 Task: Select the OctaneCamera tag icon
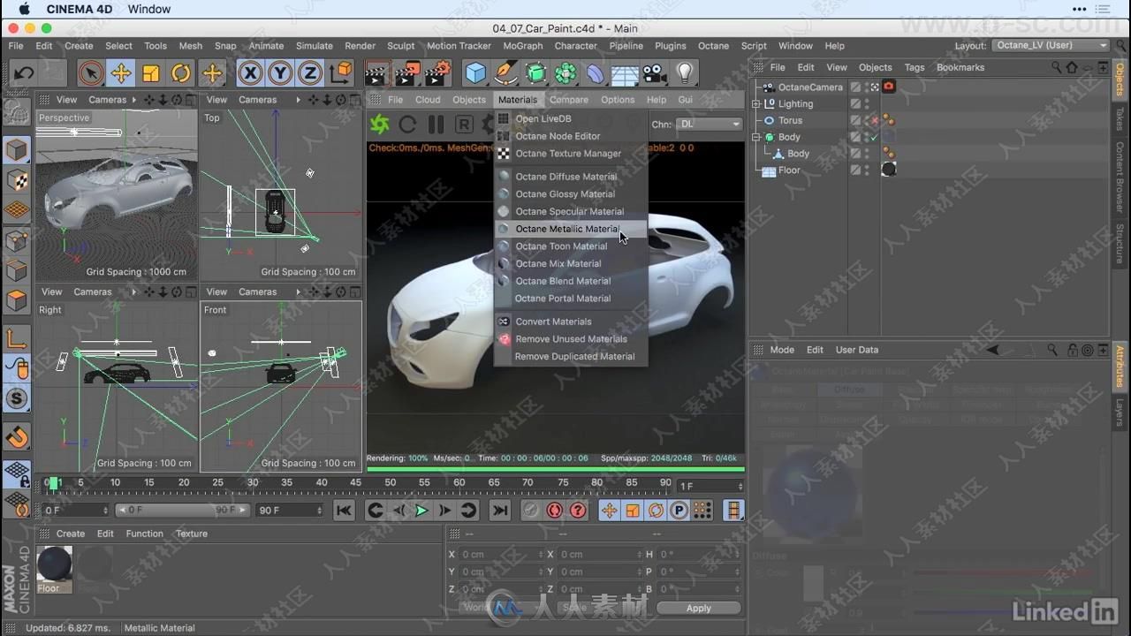tap(889, 87)
